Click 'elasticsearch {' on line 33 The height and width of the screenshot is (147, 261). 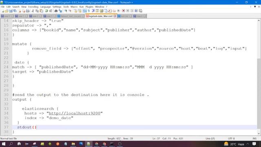click(40, 109)
